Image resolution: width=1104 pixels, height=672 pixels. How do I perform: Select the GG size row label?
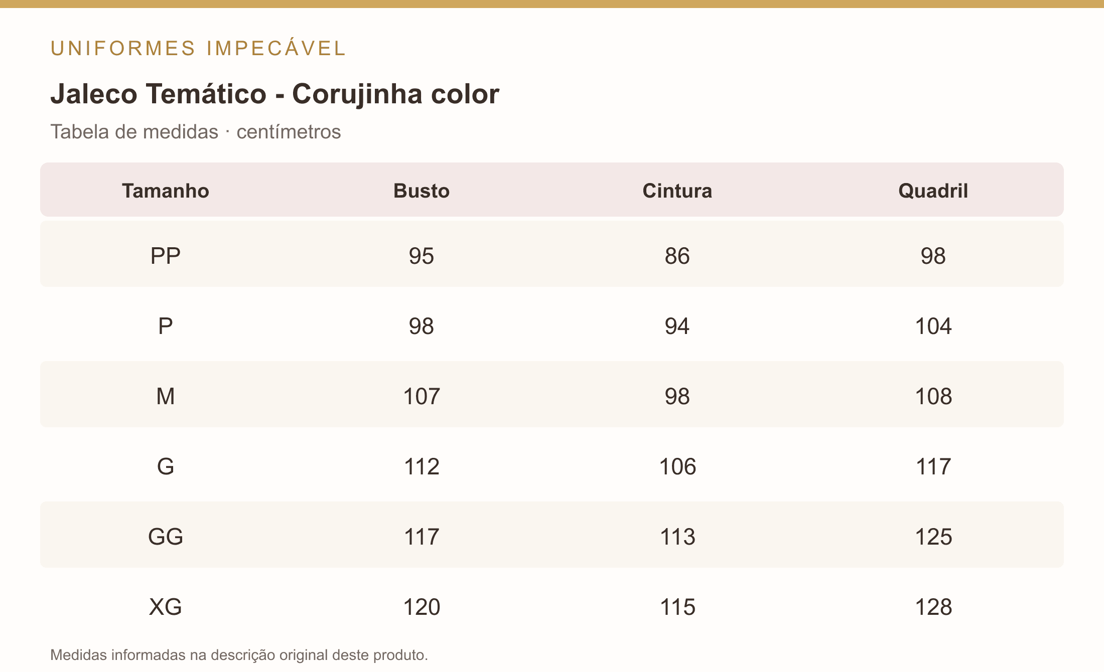pos(166,537)
